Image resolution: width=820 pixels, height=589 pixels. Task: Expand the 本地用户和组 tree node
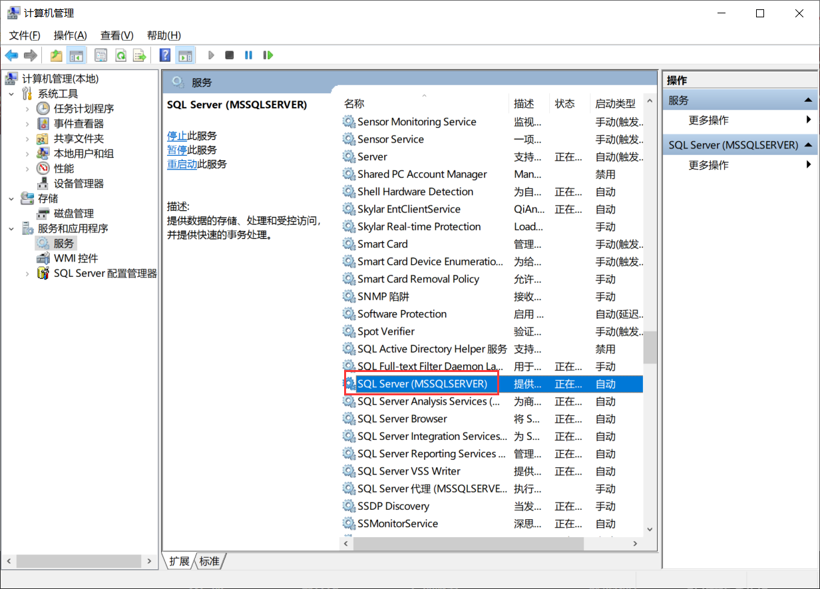[x=27, y=154]
